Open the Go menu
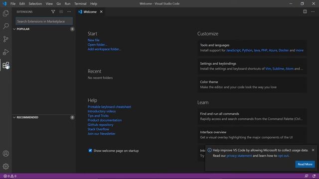 [59, 3]
